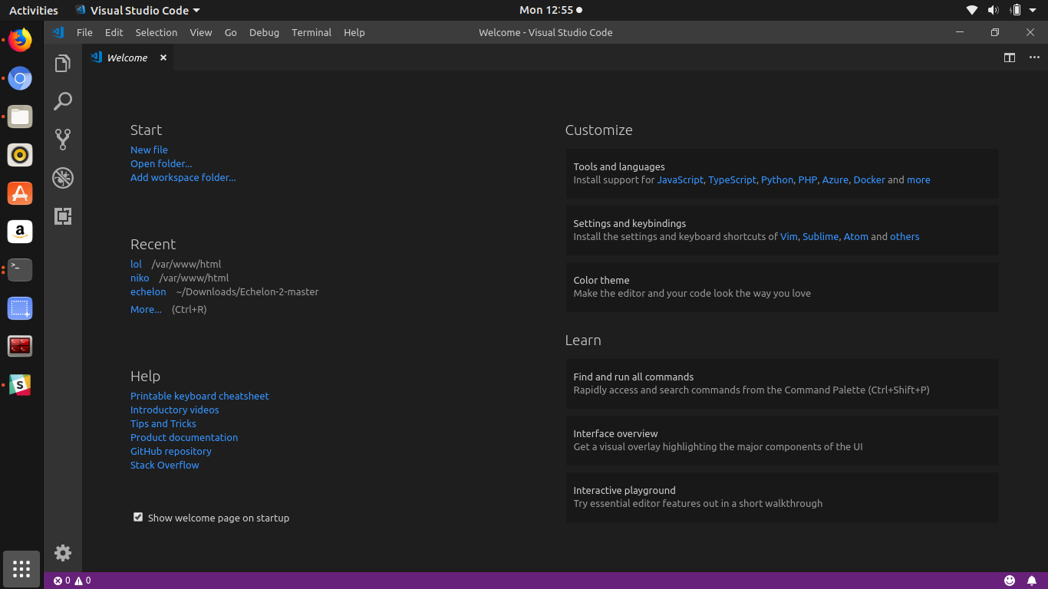Open the Extensions view

click(63, 216)
